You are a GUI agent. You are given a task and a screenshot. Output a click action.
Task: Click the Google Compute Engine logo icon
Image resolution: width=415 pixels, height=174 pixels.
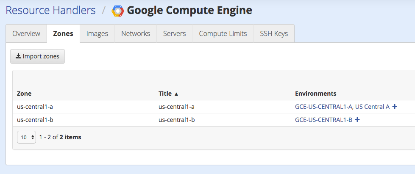click(x=117, y=11)
